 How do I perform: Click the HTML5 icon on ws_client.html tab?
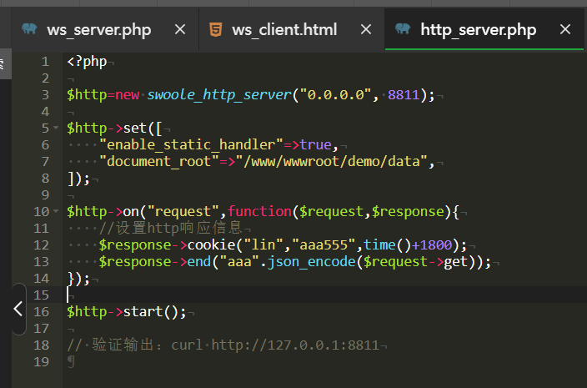(x=216, y=29)
